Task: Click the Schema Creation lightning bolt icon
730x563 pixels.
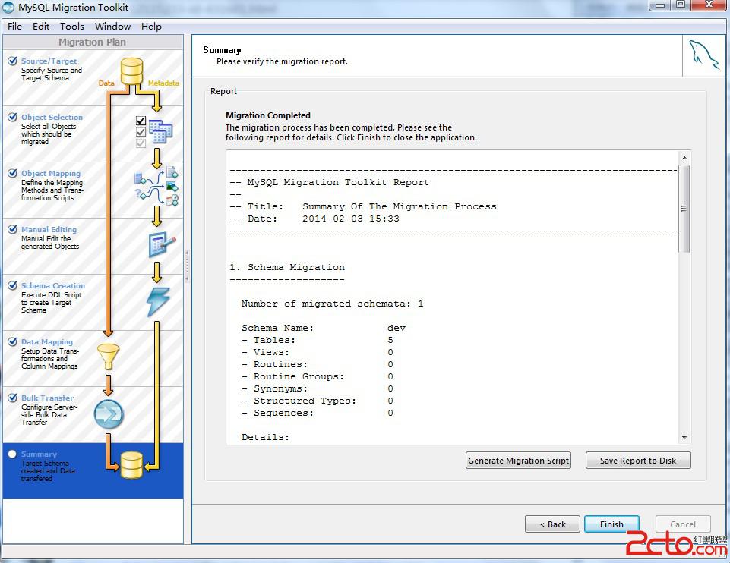Action: tap(158, 302)
